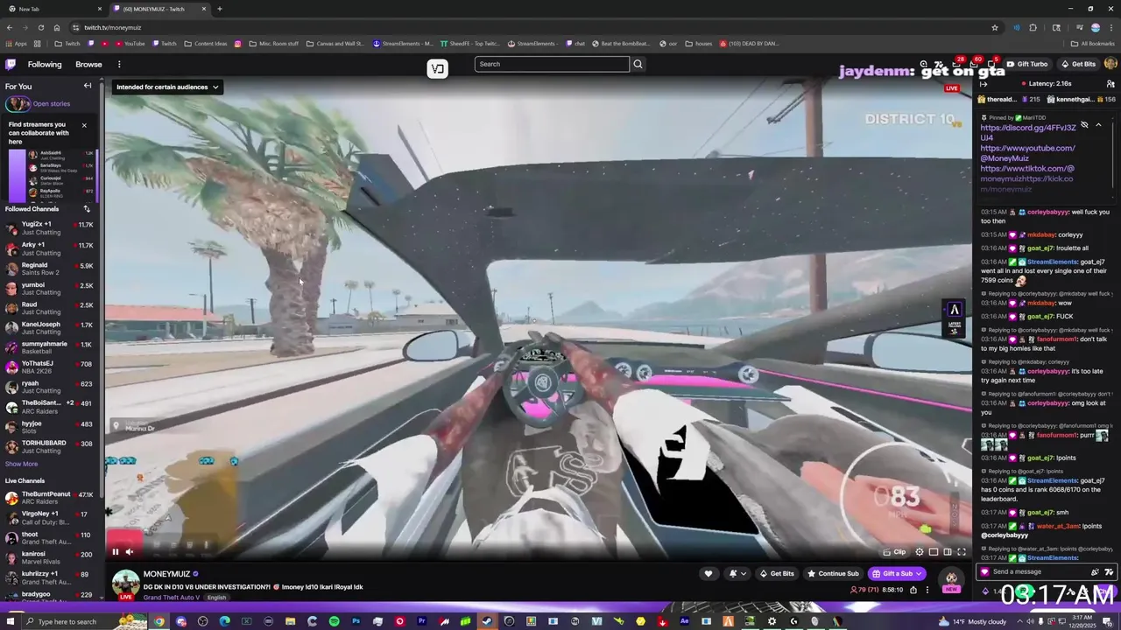This screenshot has width=1121, height=630.
Task: Collapse the For You sidebar
Action: click(x=88, y=86)
